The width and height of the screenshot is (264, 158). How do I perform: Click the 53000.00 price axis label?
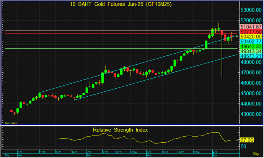pyautogui.click(x=251, y=10)
